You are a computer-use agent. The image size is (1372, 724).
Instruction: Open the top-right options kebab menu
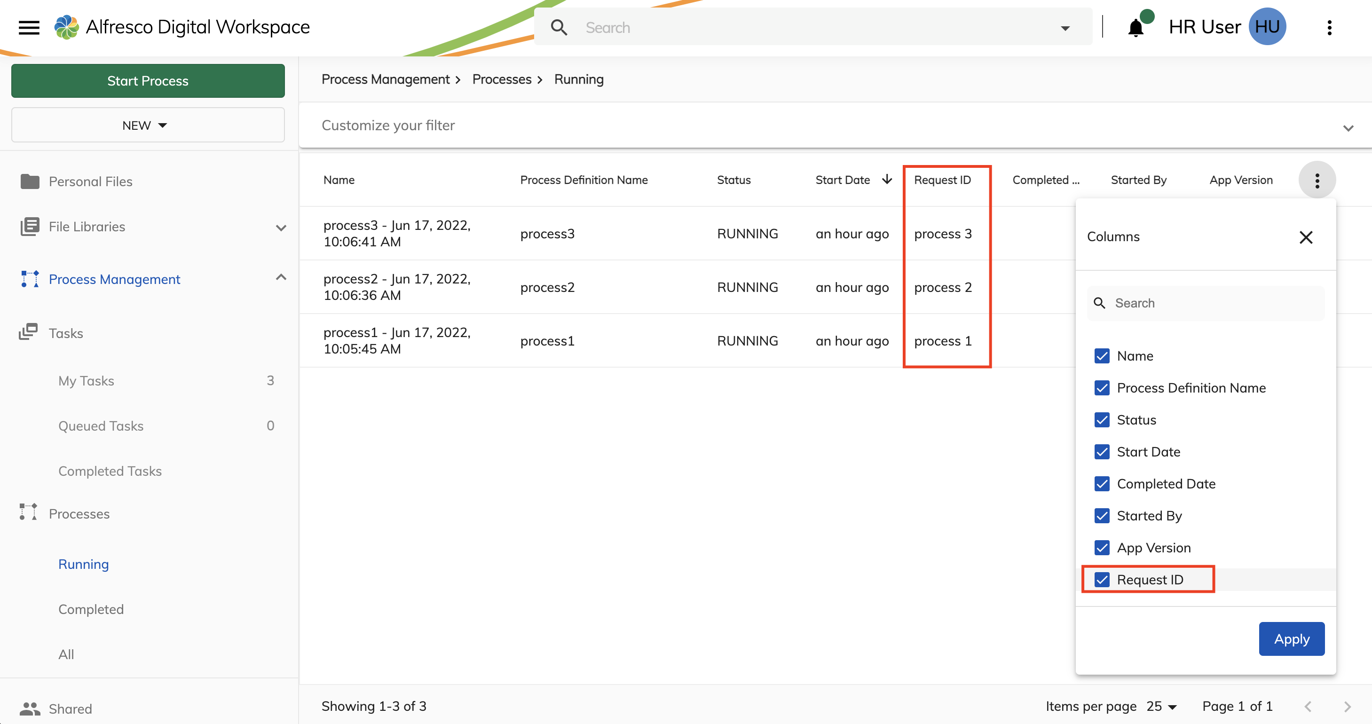[1330, 27]
